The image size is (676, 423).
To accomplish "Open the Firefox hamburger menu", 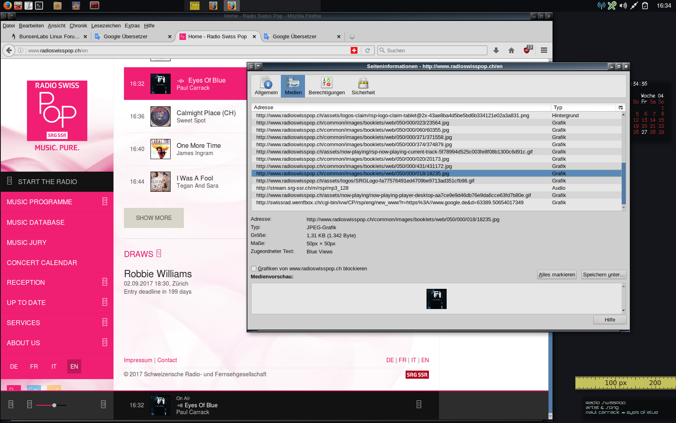I will [544, 50].
